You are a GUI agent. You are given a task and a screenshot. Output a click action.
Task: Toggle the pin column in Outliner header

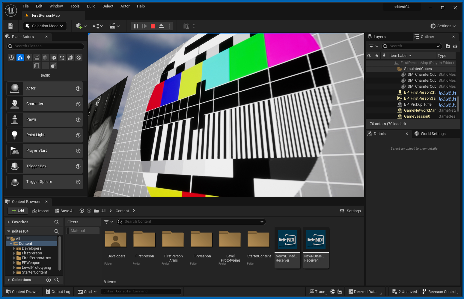pyautogui.click(x=384, y=56)
